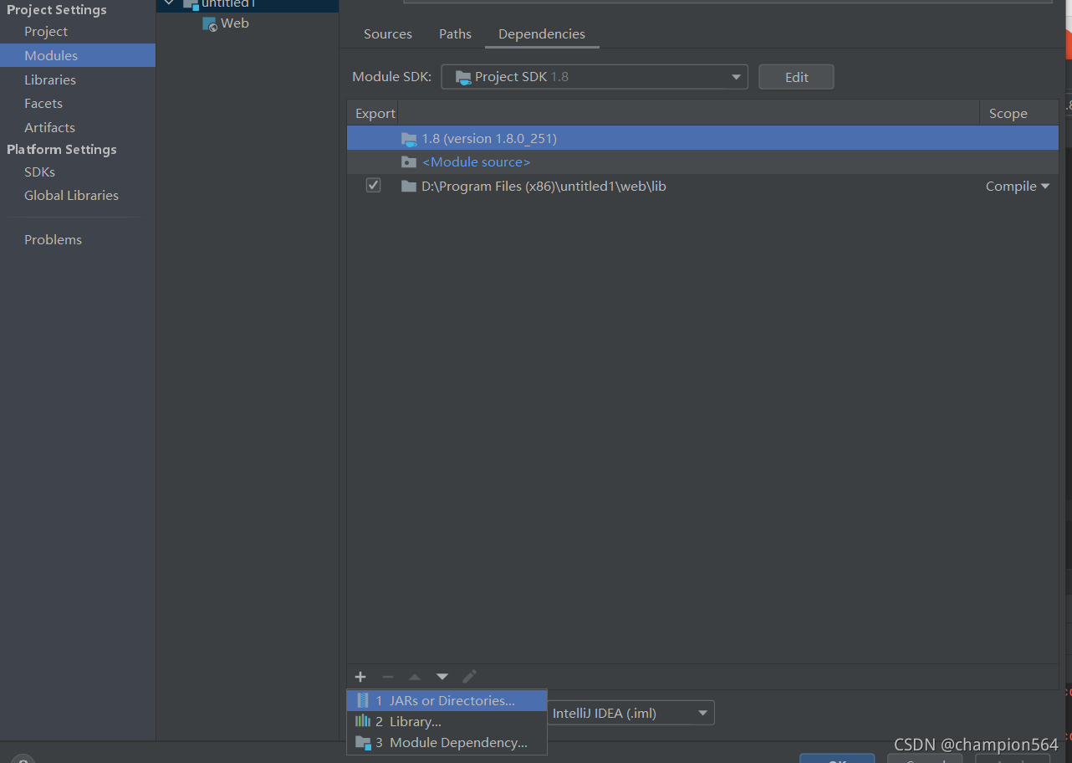
Task: Click the Module source folder icon
Action: pyautogui.click(x=408, y=162)
